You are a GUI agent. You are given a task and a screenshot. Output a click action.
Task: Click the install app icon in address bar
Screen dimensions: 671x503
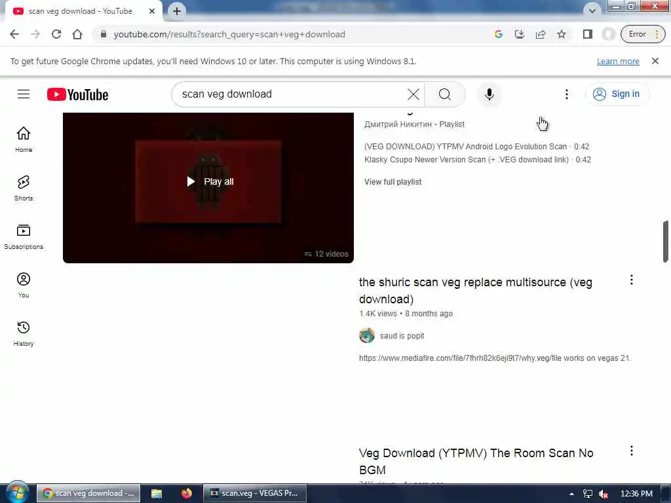point(519,34)
